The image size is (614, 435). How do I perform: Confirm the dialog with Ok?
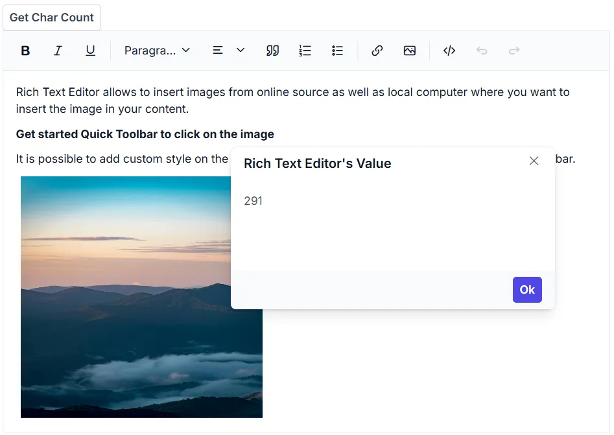[x=527, y=290]
